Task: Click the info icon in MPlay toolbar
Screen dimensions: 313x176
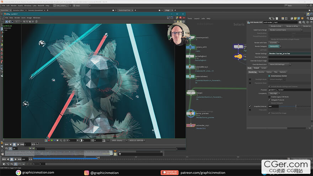Action: (36, 22)
